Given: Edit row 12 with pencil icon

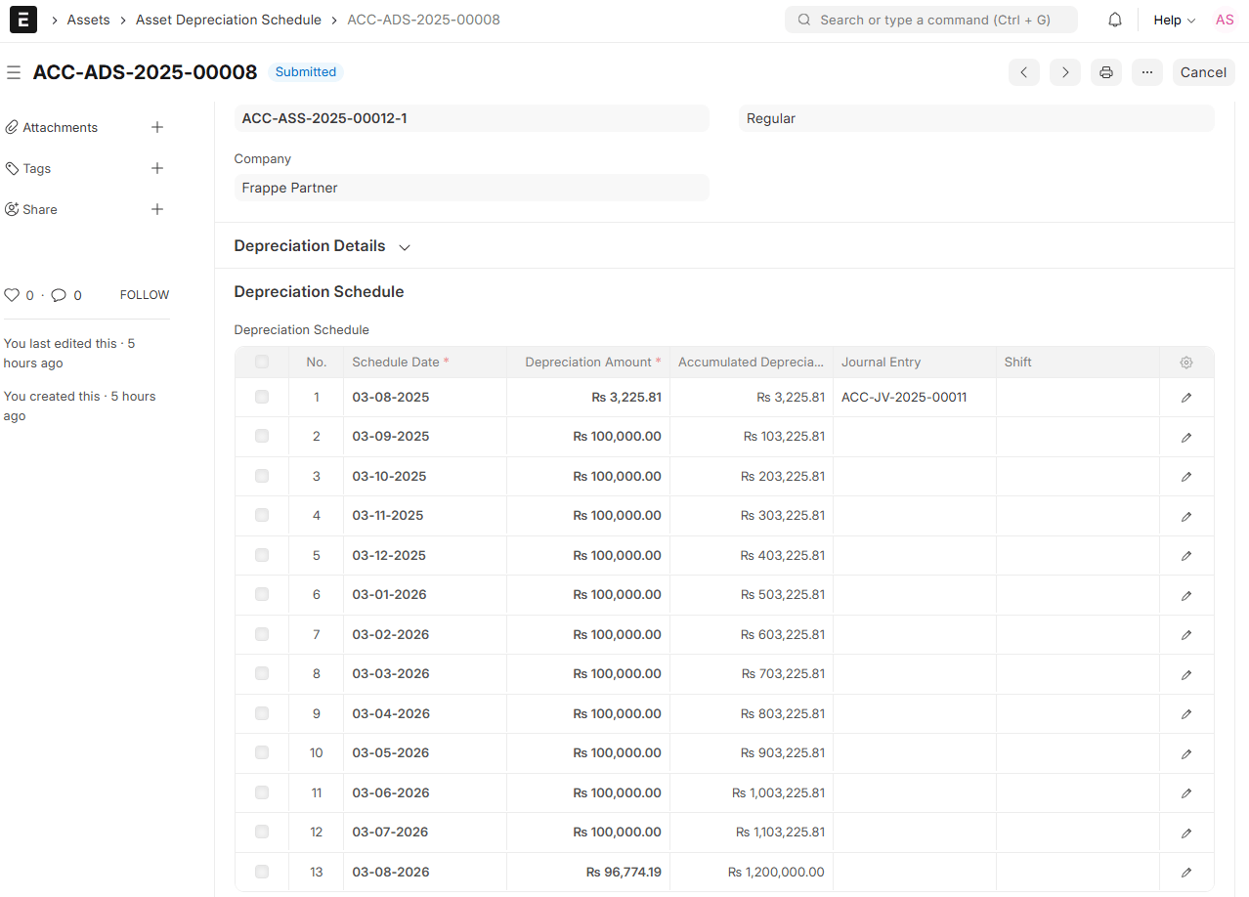Looking at the screenshot, I should click(1186, 833).
